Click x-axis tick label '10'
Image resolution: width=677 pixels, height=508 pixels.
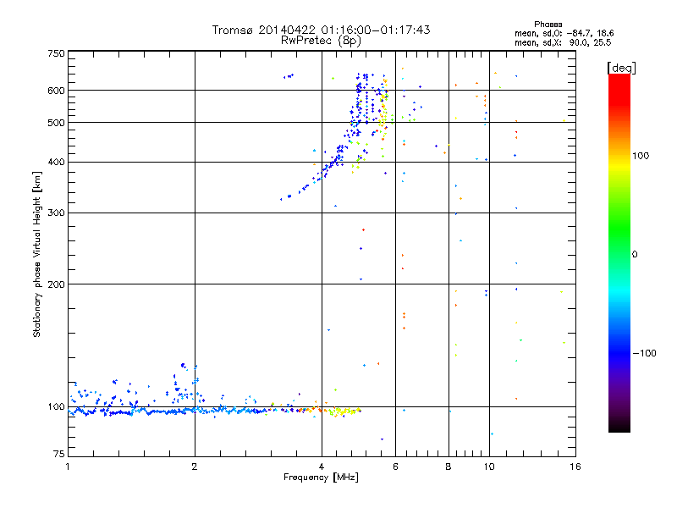coord(489,467)
